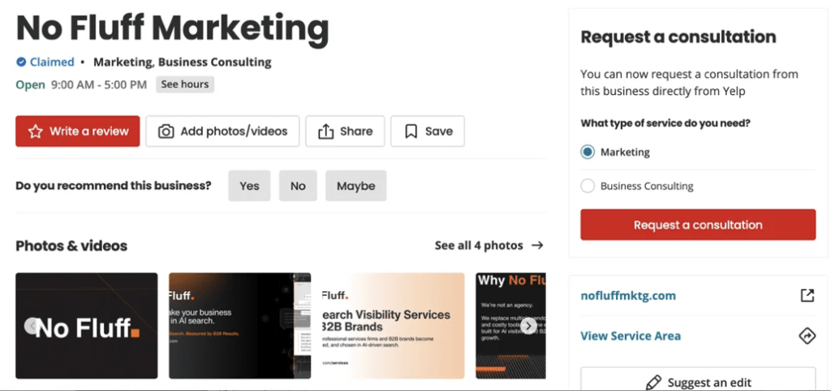Advance the photo carousel with next arrow
The height and width of the screenshot is (391, 831).
527,326
